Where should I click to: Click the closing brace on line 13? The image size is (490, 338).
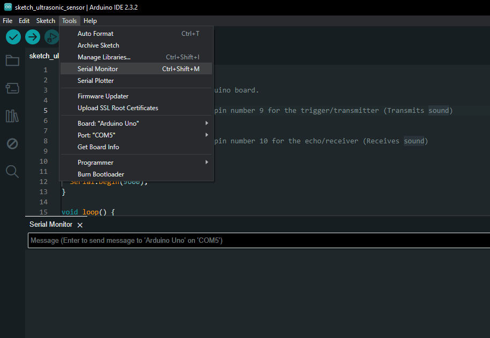[x=64, y=192]
